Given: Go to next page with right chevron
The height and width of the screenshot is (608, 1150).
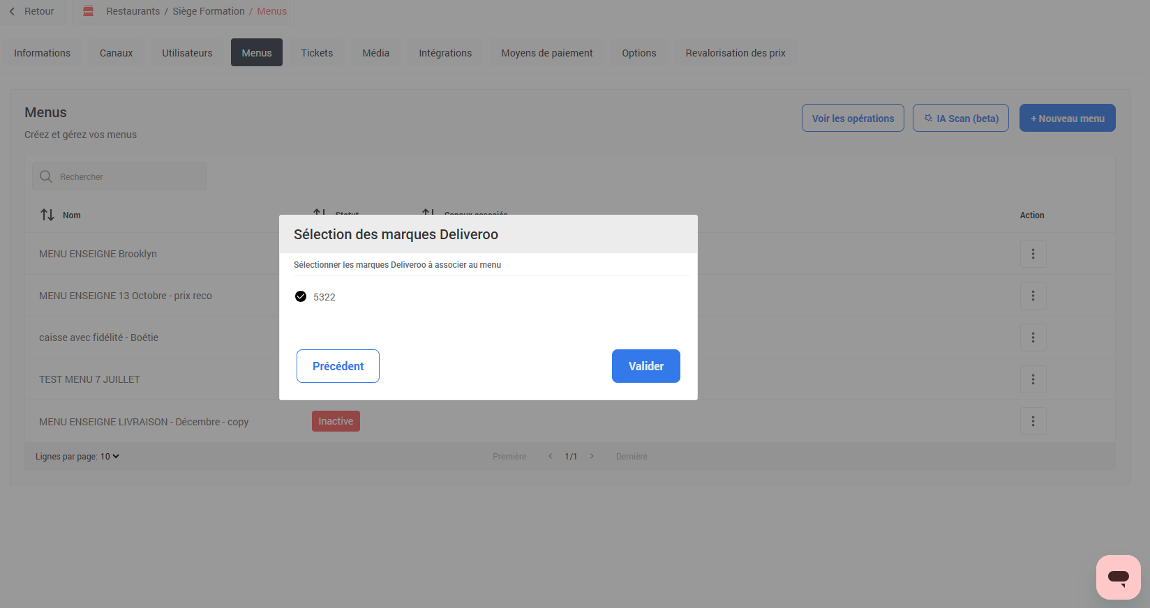Looking at the screenshot, I should (592, 456).
